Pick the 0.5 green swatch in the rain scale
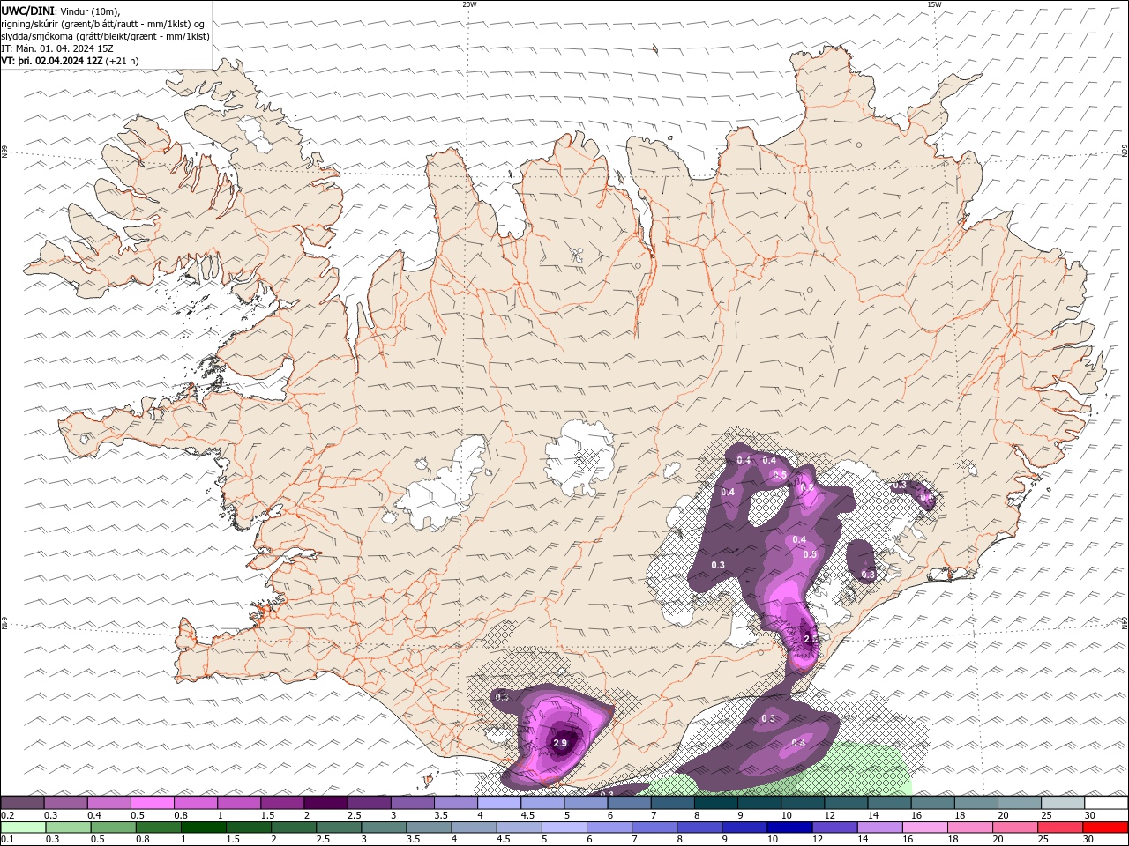 point(113,827)
